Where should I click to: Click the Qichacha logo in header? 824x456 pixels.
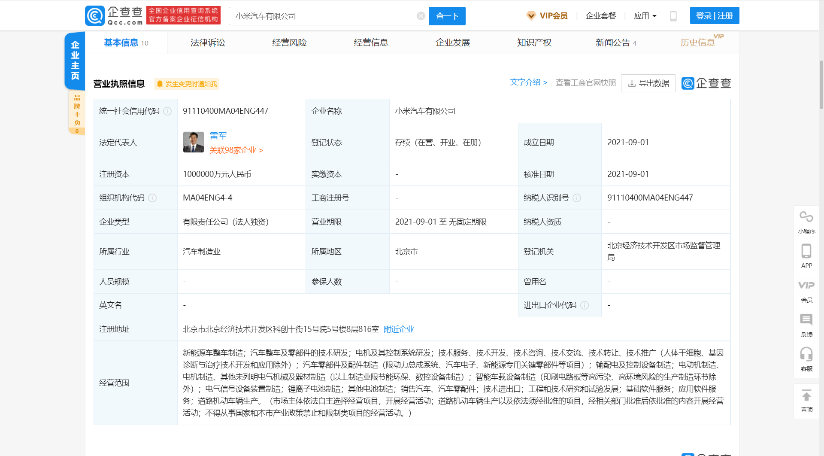tap(114, 16)
